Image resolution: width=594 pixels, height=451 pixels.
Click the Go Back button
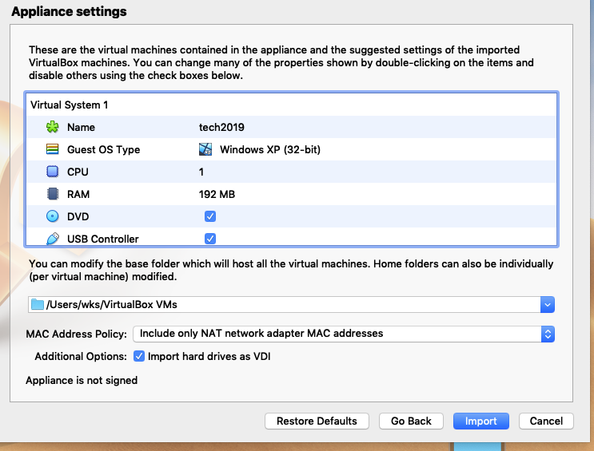(411, 421)
